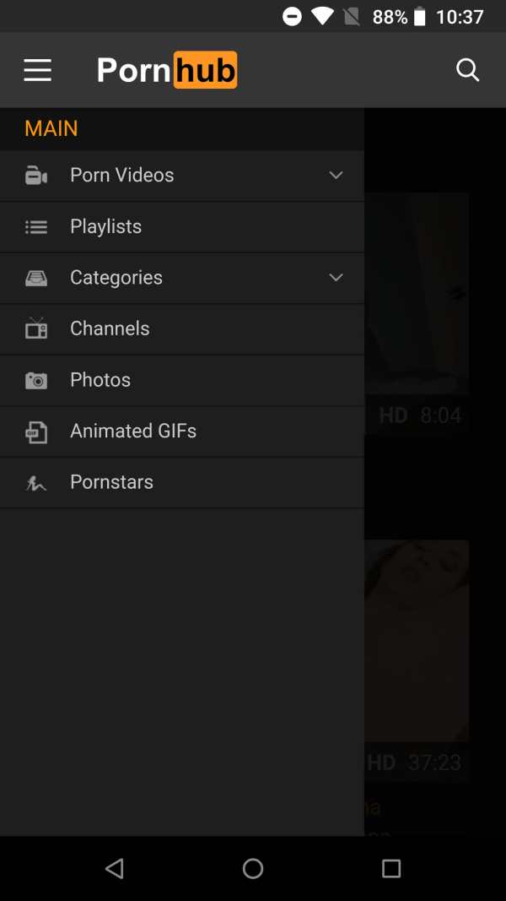Open the Porn Videos menu item
Viewport: 506px width, 901px height.
[x=182, y=176]
